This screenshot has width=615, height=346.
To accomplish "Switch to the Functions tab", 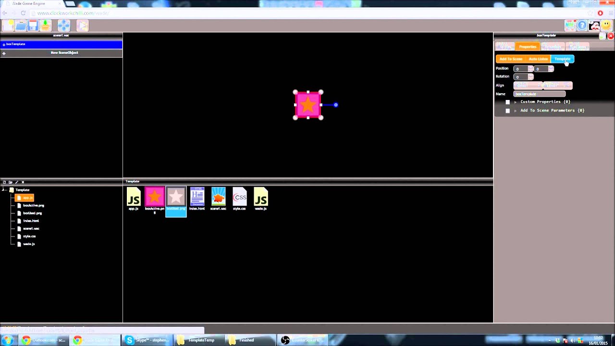I will pos(577,47).
